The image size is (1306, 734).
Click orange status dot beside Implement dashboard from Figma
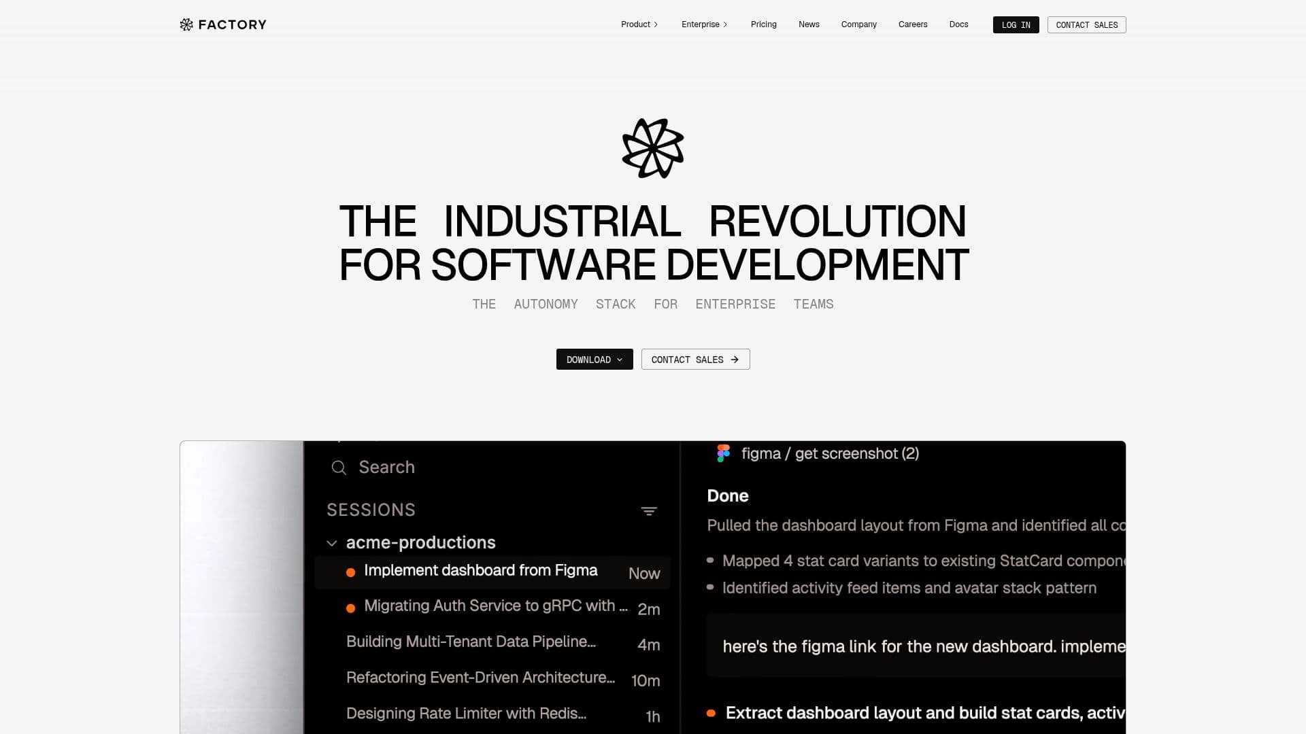(350, 573)
